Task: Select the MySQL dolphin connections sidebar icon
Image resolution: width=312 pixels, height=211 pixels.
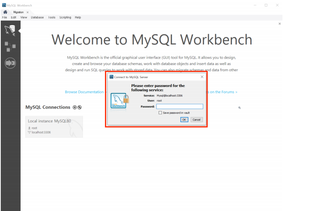Action: [x=10, y=31]
